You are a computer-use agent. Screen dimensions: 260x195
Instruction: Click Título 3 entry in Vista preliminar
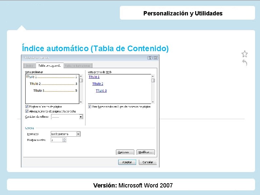pos(55,90)
